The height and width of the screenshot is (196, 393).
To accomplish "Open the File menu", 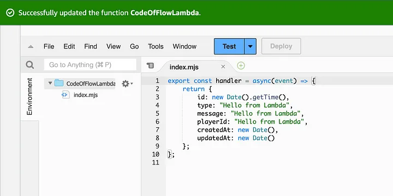I will click(49, 46).
